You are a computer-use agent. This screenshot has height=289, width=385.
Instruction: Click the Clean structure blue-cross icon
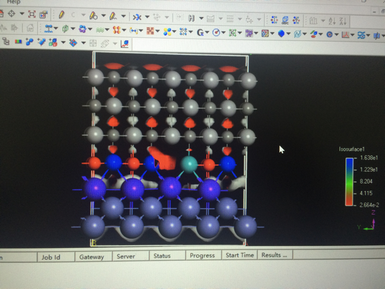[x=137, y=17]
